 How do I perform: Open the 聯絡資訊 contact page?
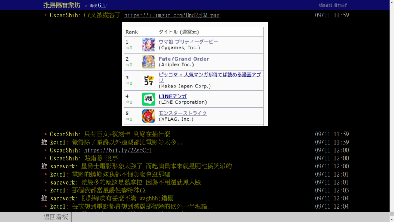point(325,5)
